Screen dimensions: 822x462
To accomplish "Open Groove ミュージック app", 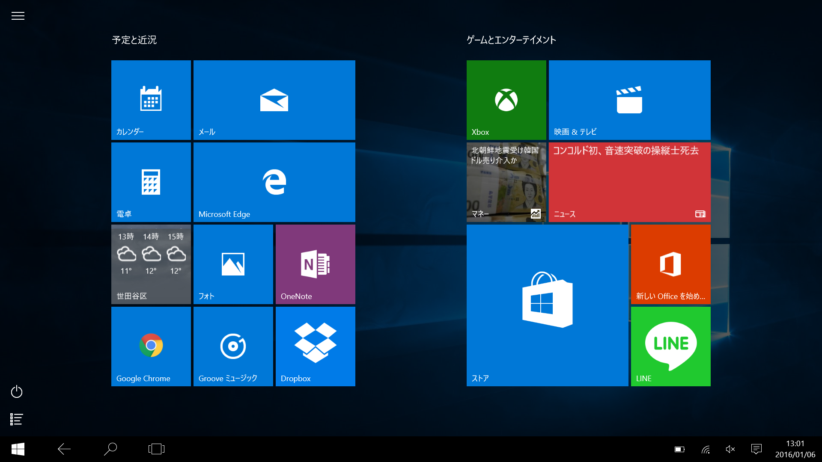I will pyautogui.click(x=233, y=346).
